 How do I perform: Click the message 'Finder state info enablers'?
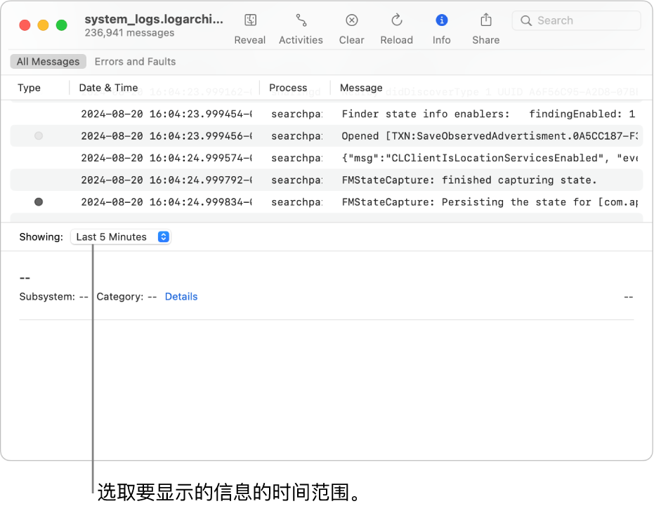pyautogui.click(x=488, y=114)
